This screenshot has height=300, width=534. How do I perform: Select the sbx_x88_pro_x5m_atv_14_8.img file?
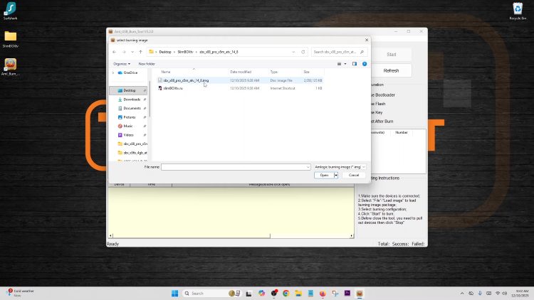tap(186, 80)
